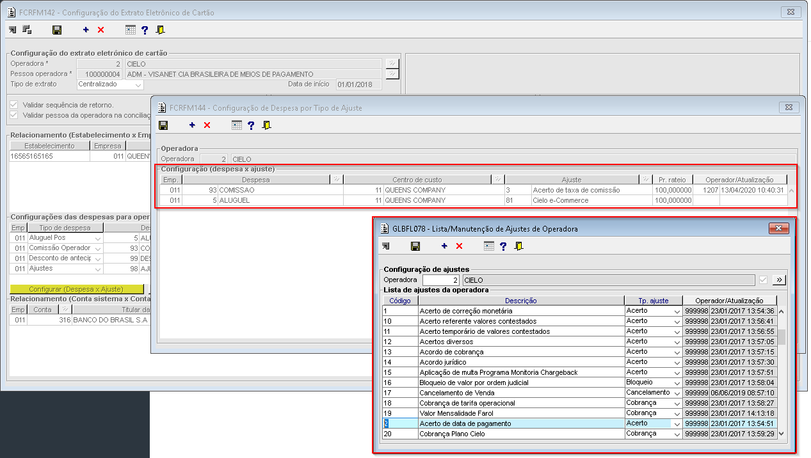Open the calendar grid icon in FCRFM142 toolbar

[131, 29]
